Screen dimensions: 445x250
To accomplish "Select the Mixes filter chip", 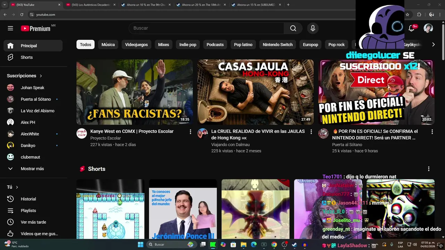I will [x=163, y=44].
